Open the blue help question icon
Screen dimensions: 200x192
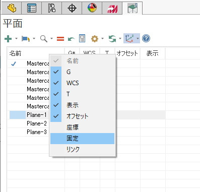[x=146, y=38]
